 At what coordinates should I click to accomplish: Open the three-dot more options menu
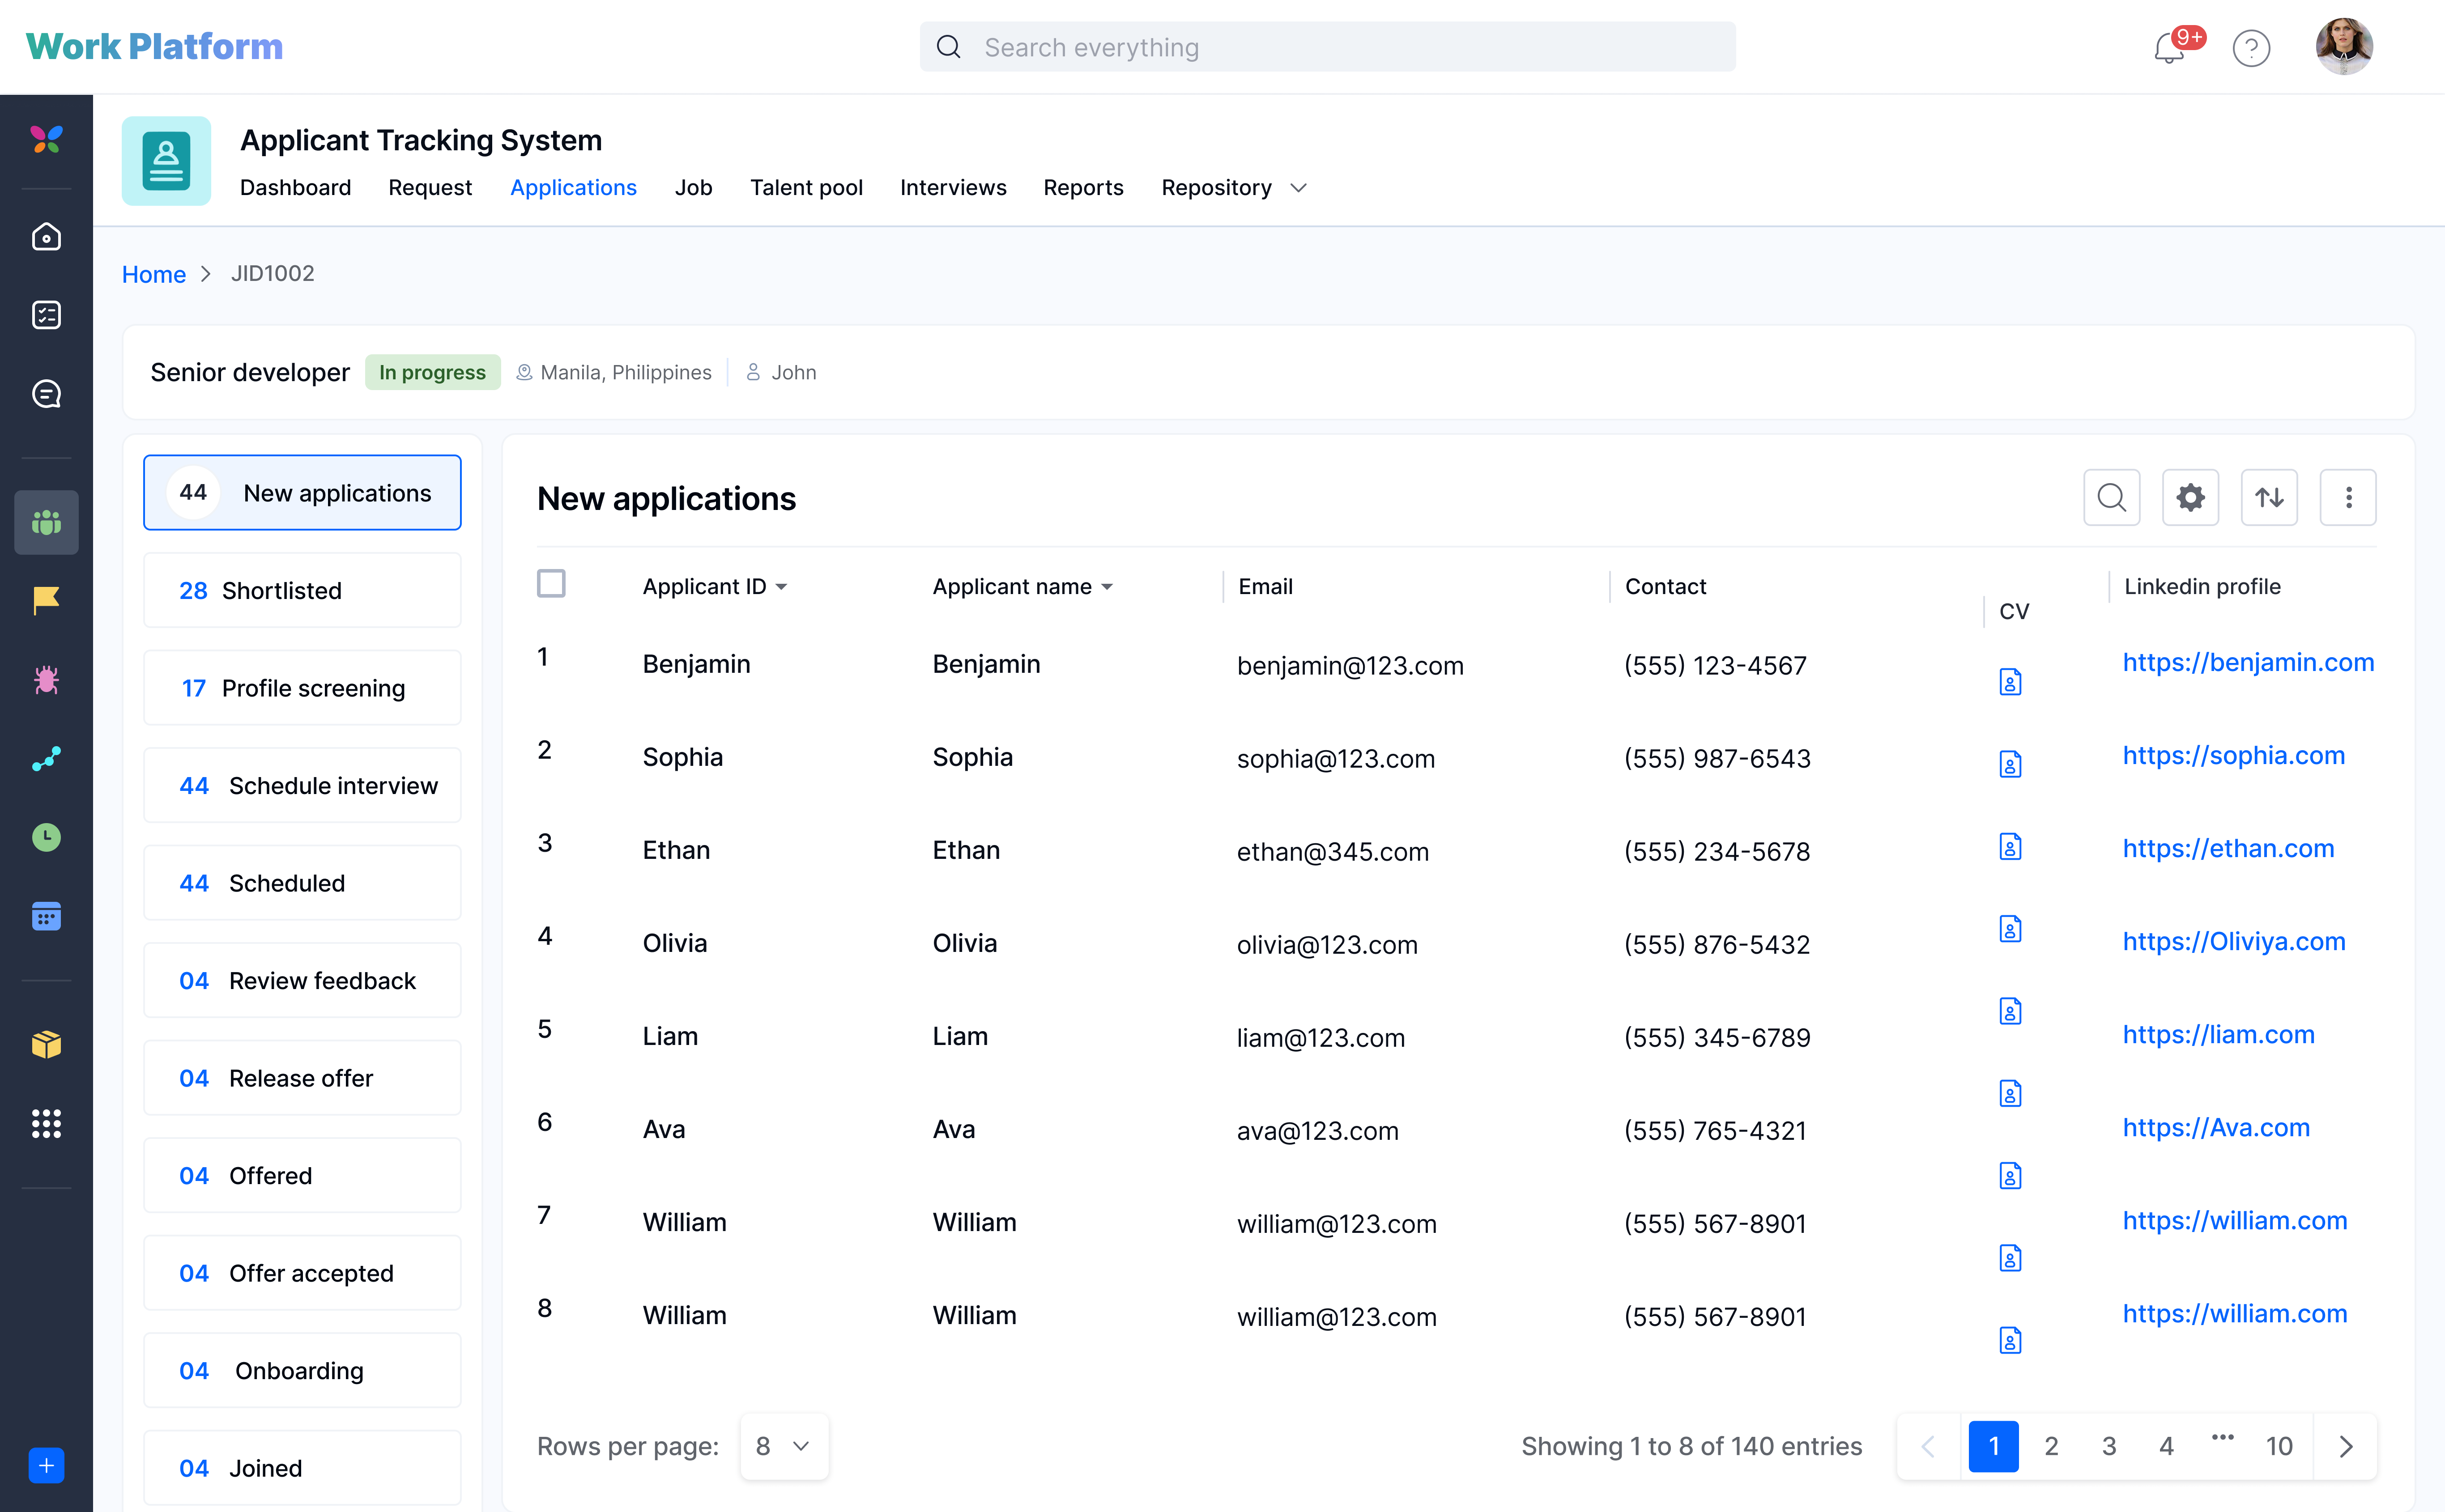(2348, 497)
